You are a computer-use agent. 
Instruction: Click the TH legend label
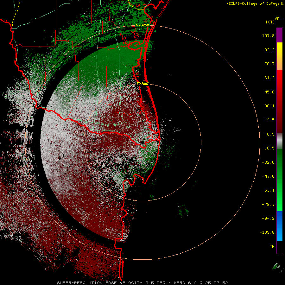272,246
